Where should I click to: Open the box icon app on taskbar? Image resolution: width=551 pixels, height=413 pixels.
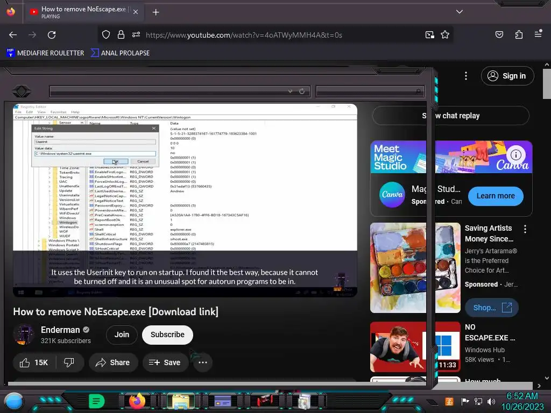(305, 401)
